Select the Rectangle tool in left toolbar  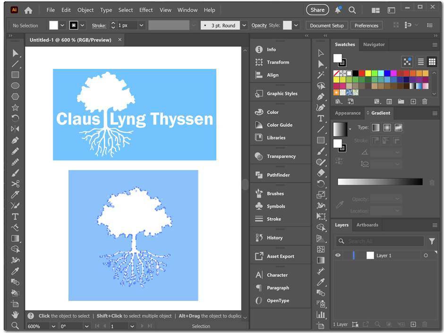[x=15, y=75]
